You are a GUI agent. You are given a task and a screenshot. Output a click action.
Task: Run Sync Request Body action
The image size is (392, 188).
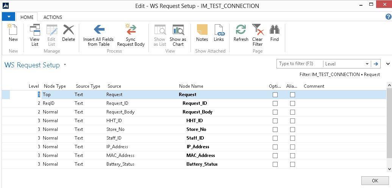click(131, 35)
